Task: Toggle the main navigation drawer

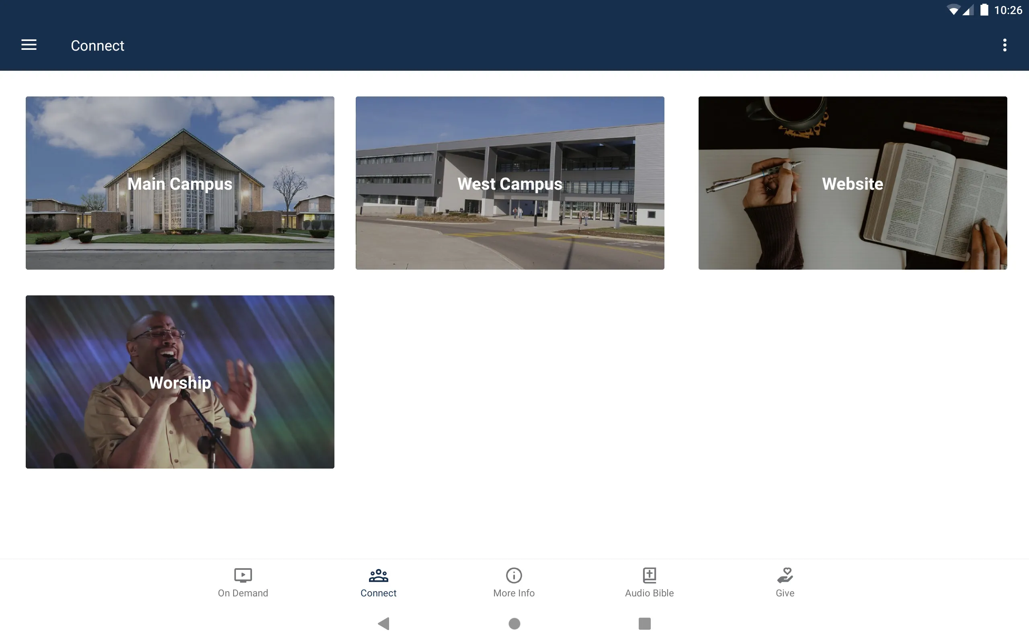Action: (29, 45)
